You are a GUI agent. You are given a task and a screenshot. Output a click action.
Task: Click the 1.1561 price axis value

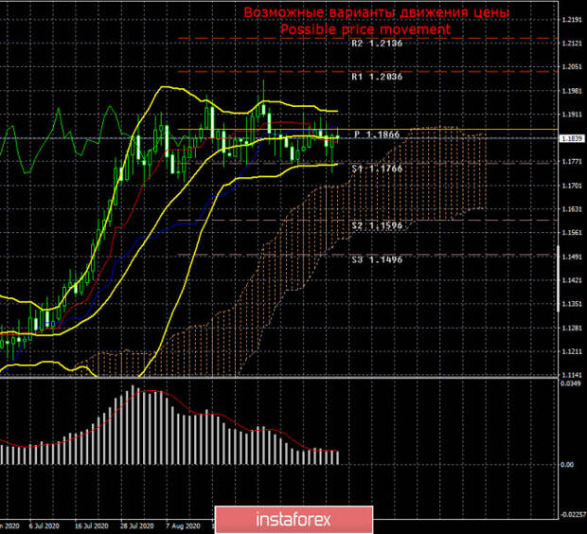[572, 233]
